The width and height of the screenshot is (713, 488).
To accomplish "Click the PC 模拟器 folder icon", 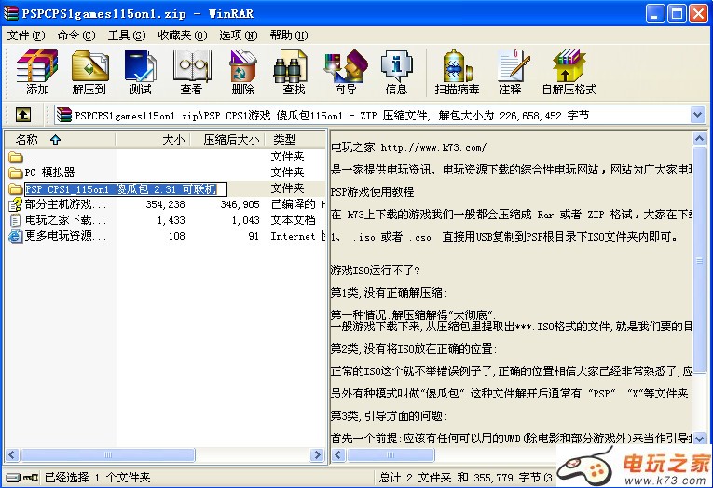I will pyautogui.click(x=16, y=173).
